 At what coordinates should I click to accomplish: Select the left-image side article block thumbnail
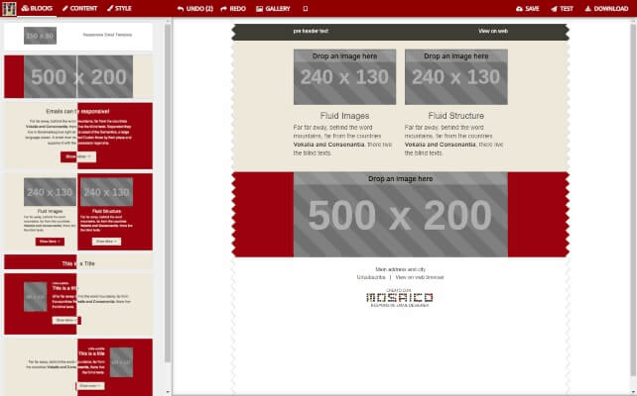point(78,304)
